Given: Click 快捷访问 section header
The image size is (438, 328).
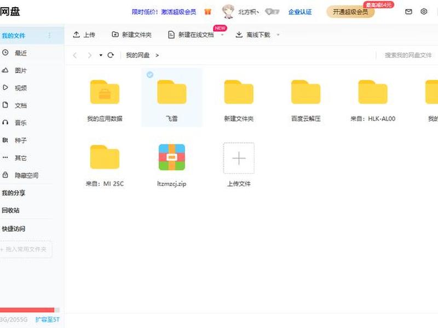Looking at the screenshot, I should [13, 229].
